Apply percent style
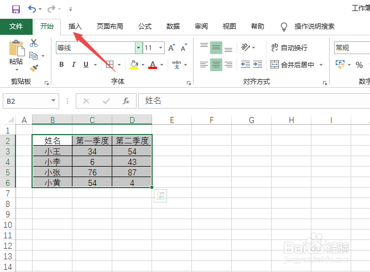Image resolution: width=370 pixels, height=272 pixels. [x=359, y=65]
